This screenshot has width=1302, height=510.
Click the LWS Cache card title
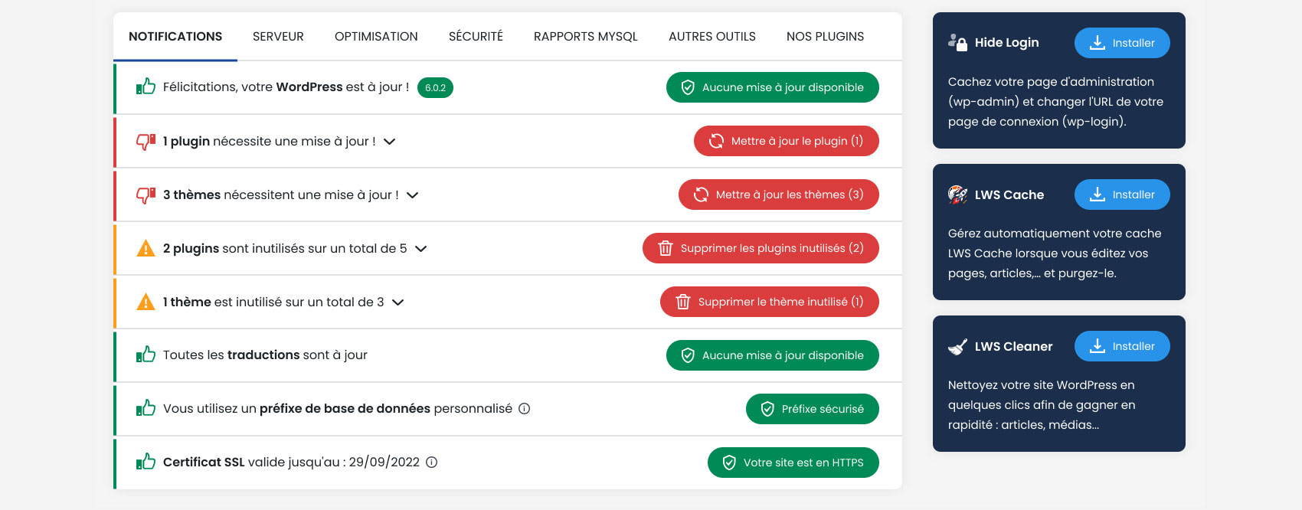click(x=1009, y=195)
